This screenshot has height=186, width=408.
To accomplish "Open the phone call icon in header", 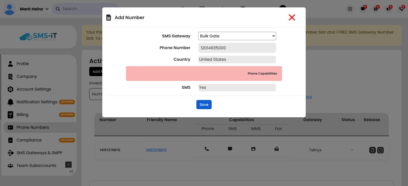I will (x=401, y=9).
